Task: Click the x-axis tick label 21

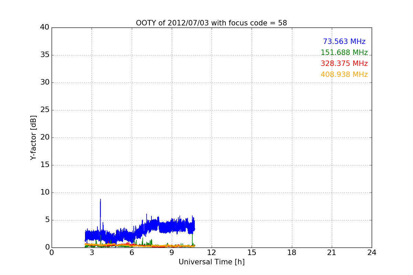Action: pyautogui.click(x=332, y=253)
